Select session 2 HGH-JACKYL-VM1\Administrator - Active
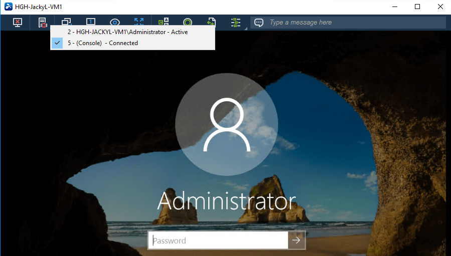The width and height of the screenshot is (451, 256). point(127,32)
